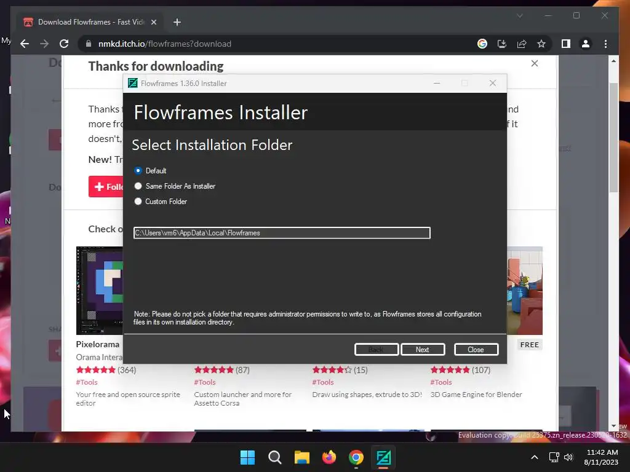Click '3D Game Engine for Blender' description
630x472 pixels.
tap(476, 395)
